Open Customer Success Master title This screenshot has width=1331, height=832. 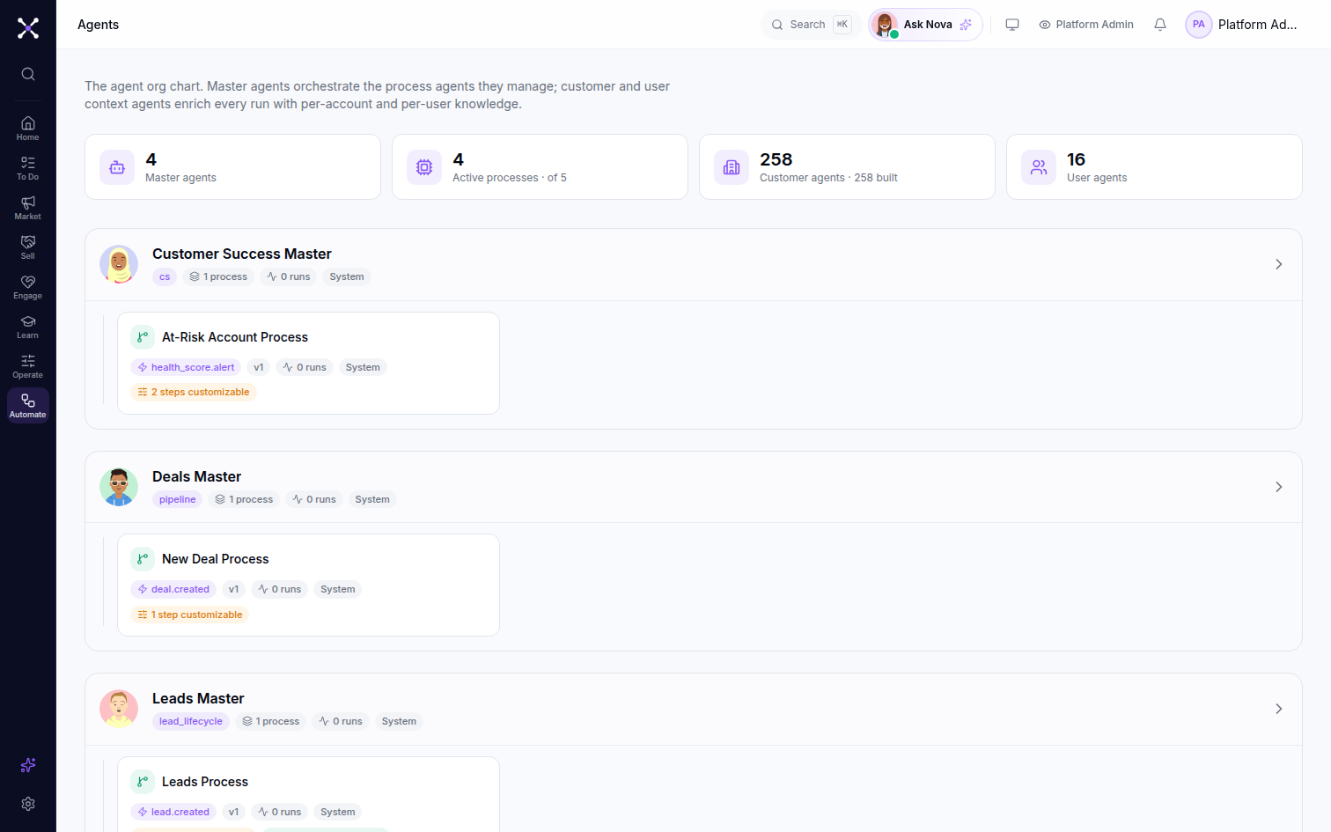pyautogui.click(x=242, y=254)
